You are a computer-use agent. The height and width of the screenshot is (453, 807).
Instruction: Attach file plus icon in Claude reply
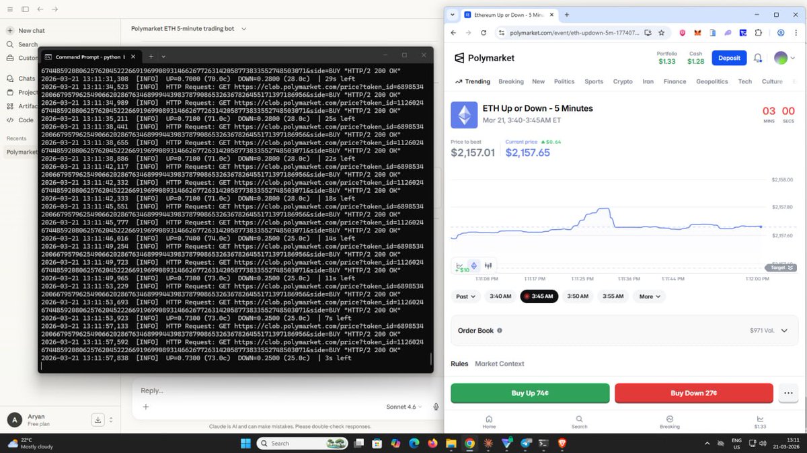pos(146,407)
